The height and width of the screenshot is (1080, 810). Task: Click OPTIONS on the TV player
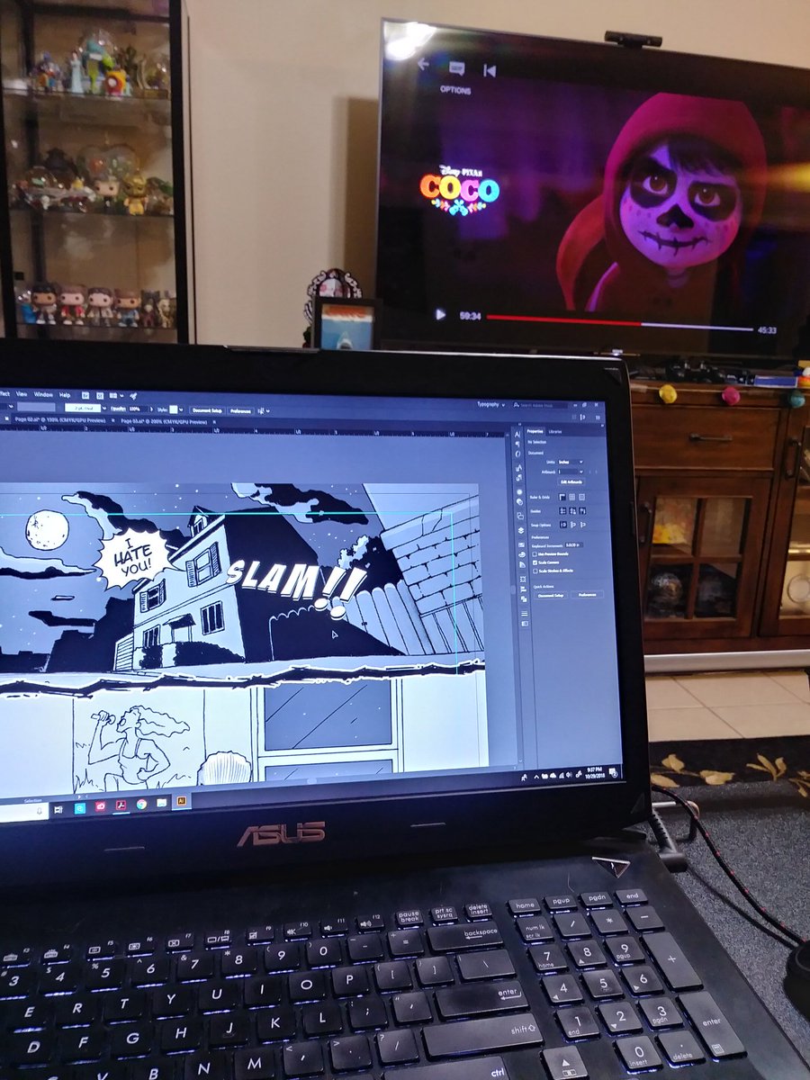pyautogui.click(x=455, y=90)
